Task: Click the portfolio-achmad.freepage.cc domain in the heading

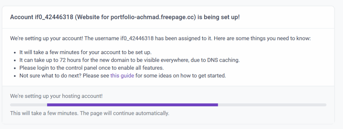Action: pos(153,17)
